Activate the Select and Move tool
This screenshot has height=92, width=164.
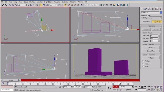click(x=41, y=5)
